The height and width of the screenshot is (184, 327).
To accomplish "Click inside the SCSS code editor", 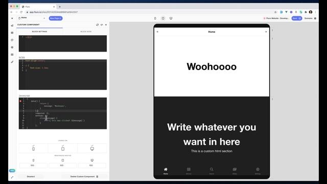I will pos(63,75).
